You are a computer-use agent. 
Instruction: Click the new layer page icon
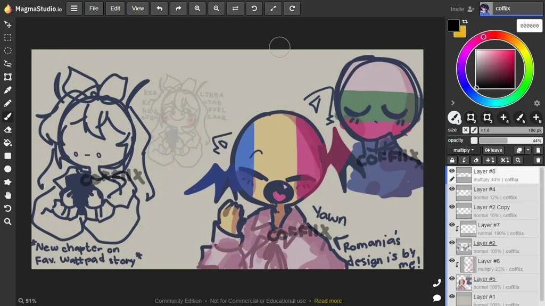pyautogui.click(x=539, y=150)
